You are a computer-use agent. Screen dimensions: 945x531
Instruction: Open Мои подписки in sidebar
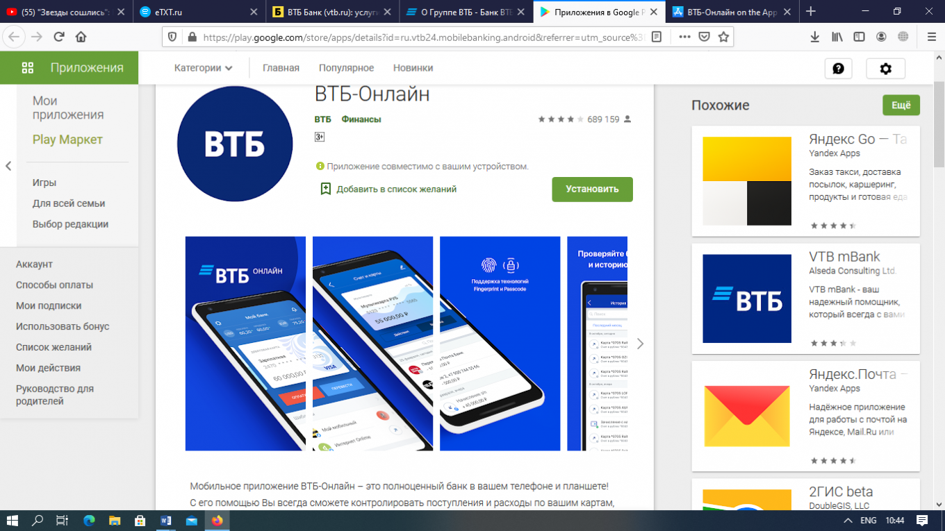pos(49,306)
